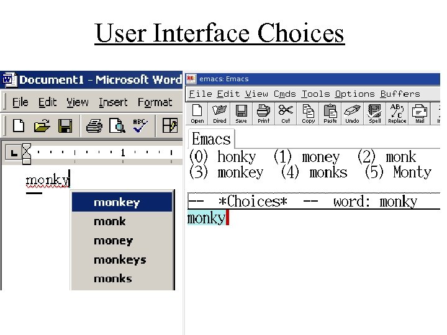The height and width of the screenshot is (335, 447).
Task: Run Spelling check ABC icon in Word
Action: click(x=140, y=125)
